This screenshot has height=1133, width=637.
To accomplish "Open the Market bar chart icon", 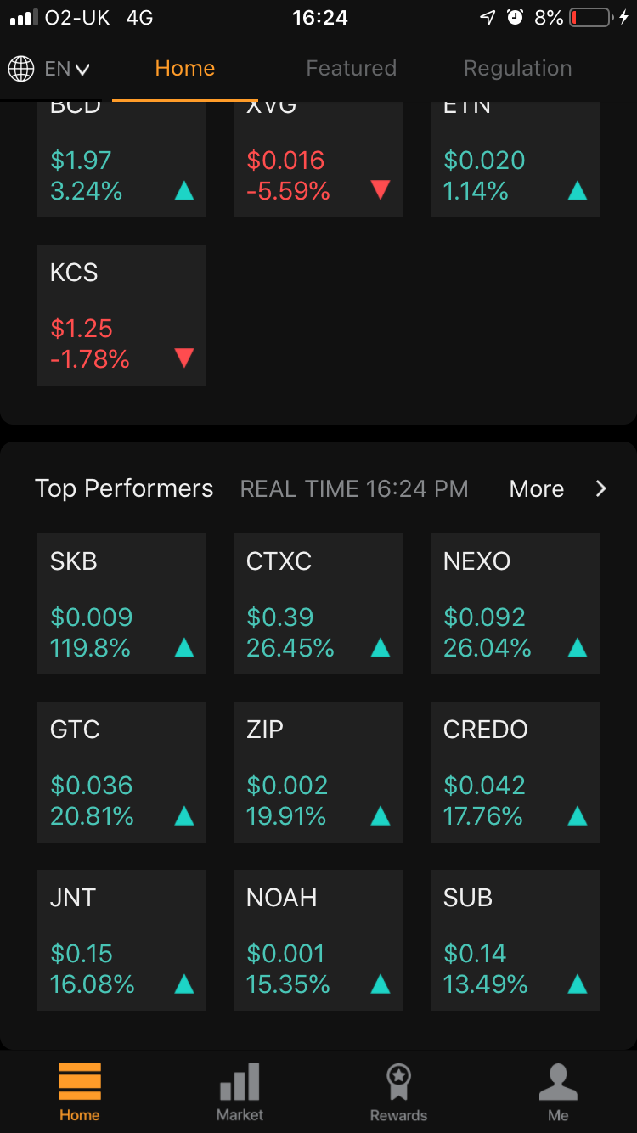I will [x=240, y=1081].
